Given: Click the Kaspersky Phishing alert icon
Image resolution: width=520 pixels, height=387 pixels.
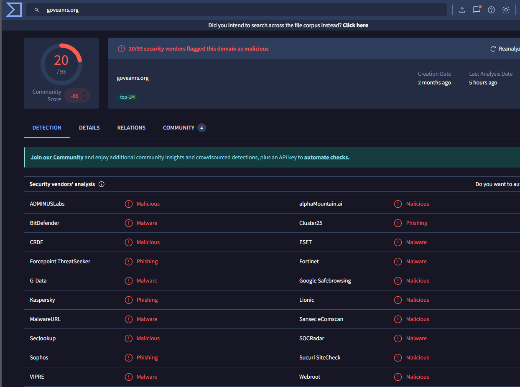Looking at the screenshot, I should point(129,300).
